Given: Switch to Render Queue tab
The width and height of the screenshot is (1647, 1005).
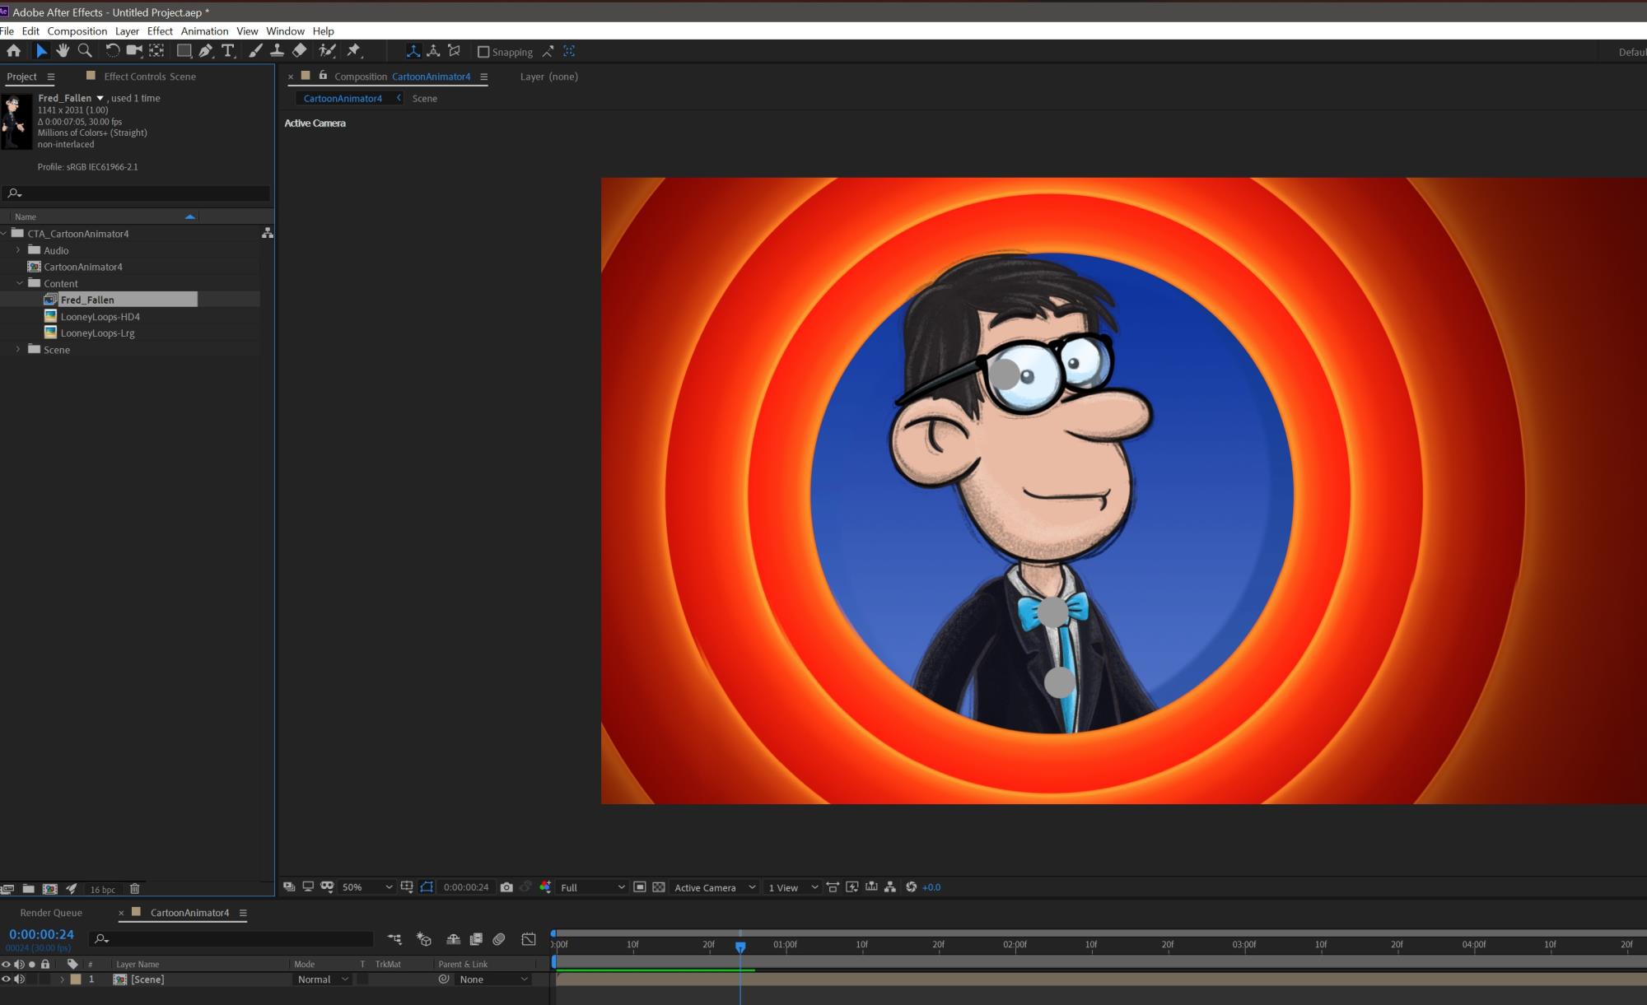Looking at the screenshot, I should (51, 913).
